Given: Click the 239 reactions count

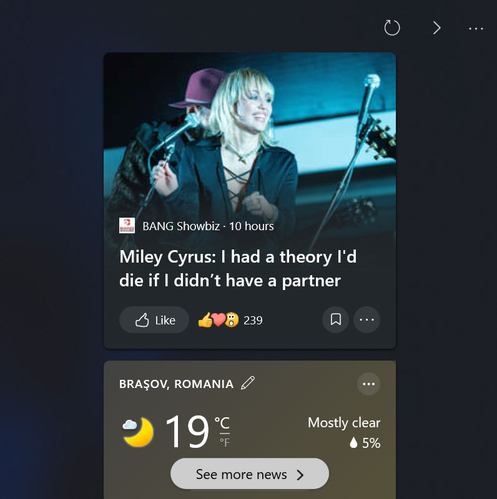Looking at the screenshot, I should 253,320.
